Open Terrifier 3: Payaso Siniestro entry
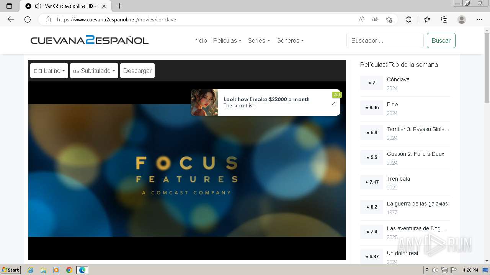The image size is (490, 275). 418,129
